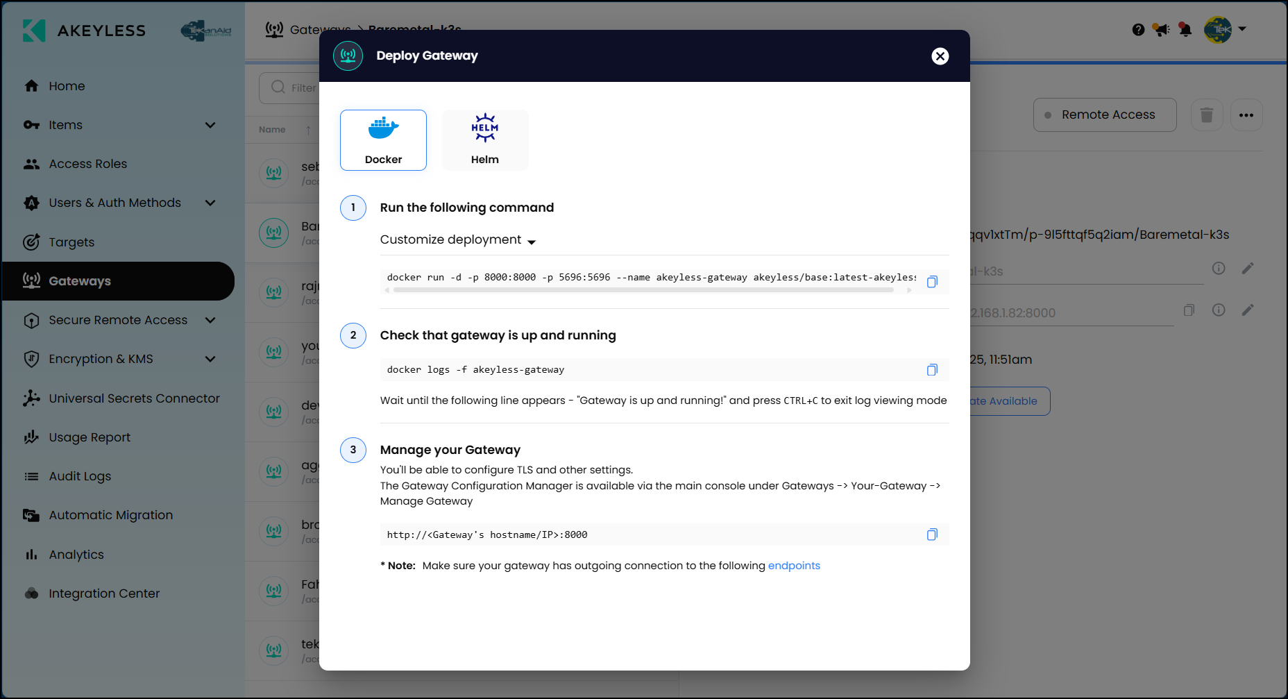This screenshot has height=699, width=1288.
Task: Click the Items key icon
Action: (x=31, y=125)
